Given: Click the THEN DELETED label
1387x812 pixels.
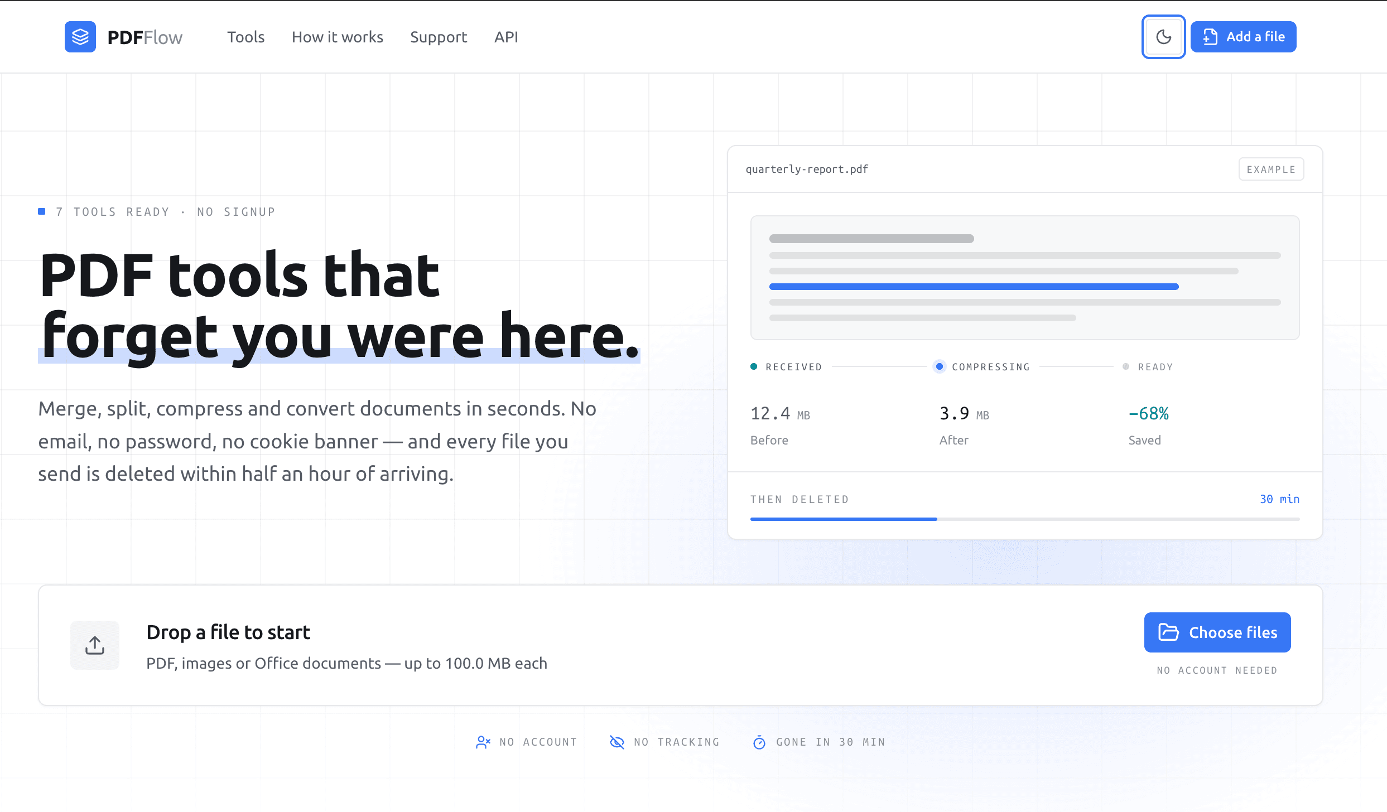Looking at the screenshot, I should pos(800,499).
